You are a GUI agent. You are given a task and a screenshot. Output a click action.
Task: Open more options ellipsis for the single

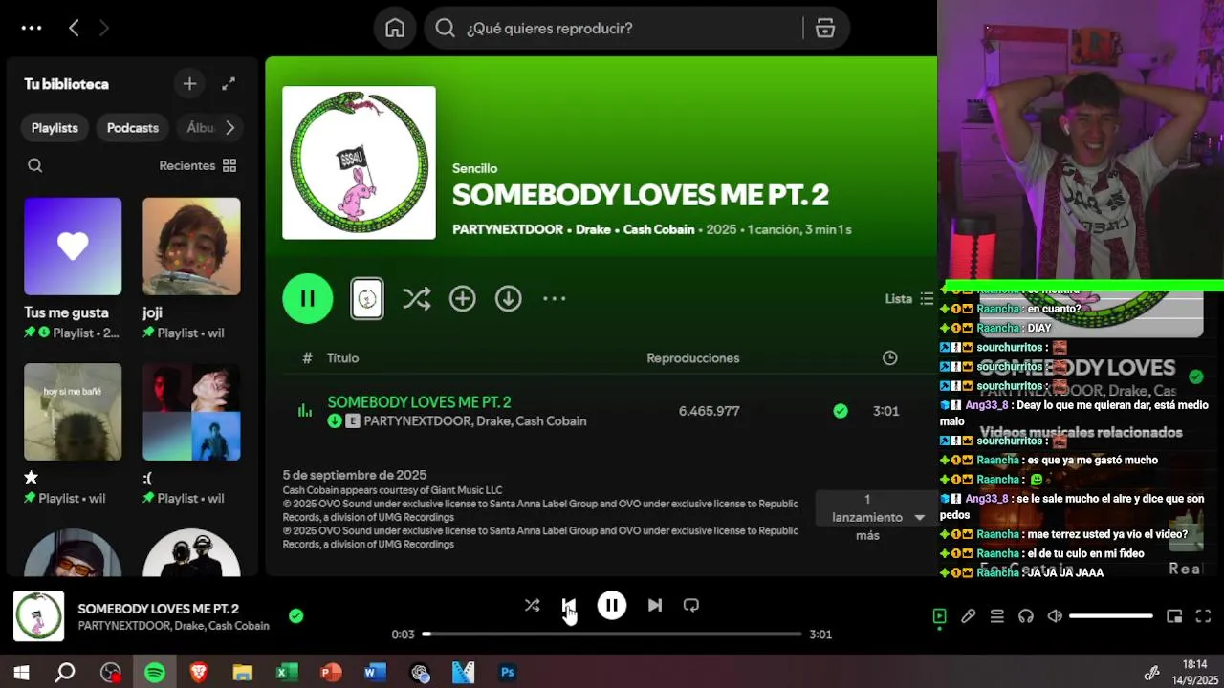[555, 299]
